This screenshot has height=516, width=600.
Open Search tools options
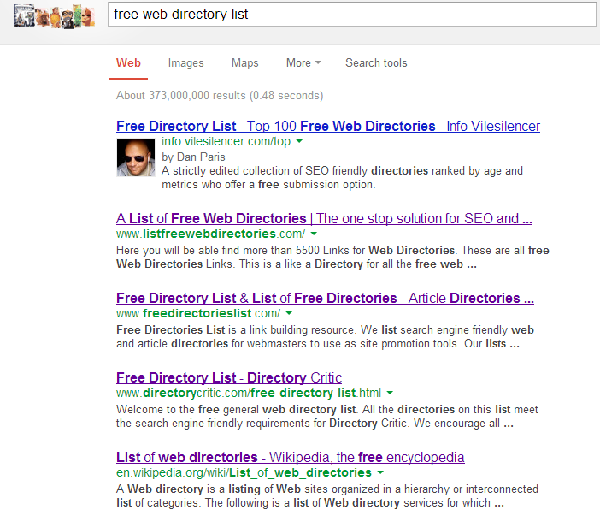click(x=376, y=62)
